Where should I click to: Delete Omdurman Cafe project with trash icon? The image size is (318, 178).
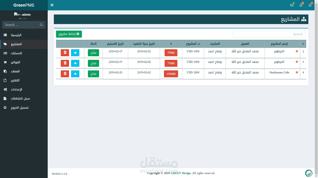click(65, 74)
